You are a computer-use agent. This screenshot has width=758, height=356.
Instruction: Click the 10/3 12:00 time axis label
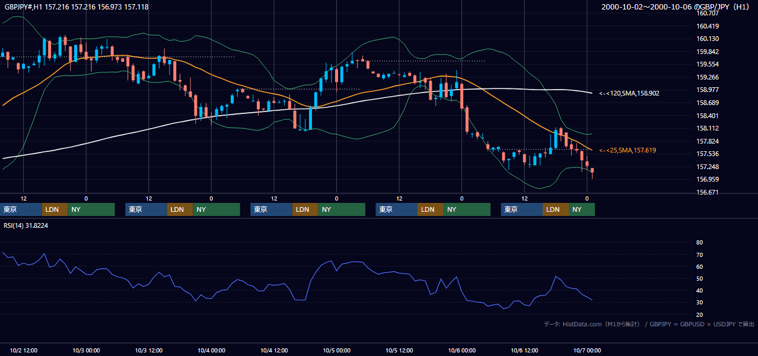pyautogui.click(x=149, y=350)
